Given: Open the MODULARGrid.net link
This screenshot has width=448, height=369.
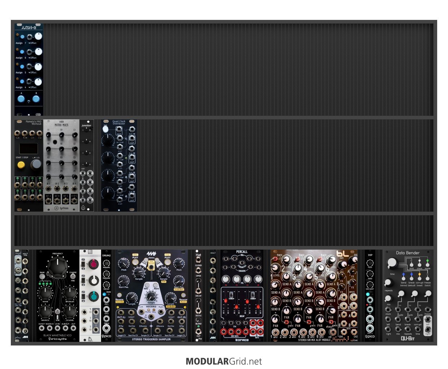Looking at the screenshot, I should pyautogui.click(x=224, y=361).
